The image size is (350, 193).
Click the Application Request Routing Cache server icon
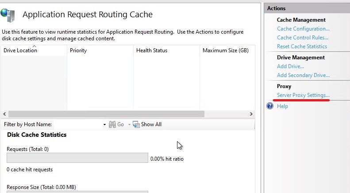coord(8,15)
